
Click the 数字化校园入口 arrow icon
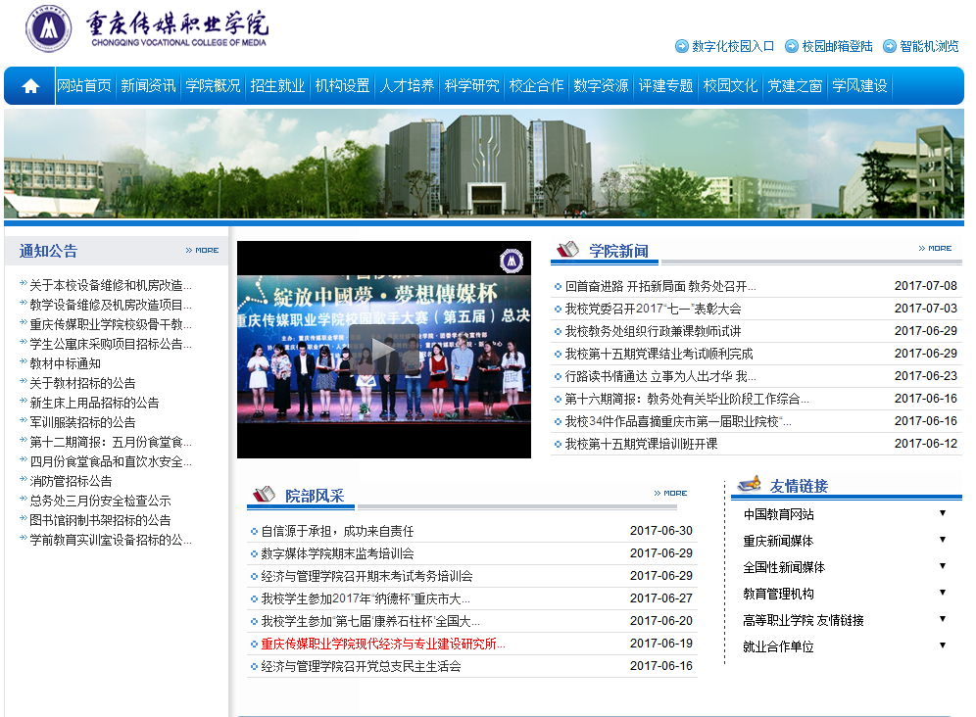pyautogui.click(x=682, y=46)
